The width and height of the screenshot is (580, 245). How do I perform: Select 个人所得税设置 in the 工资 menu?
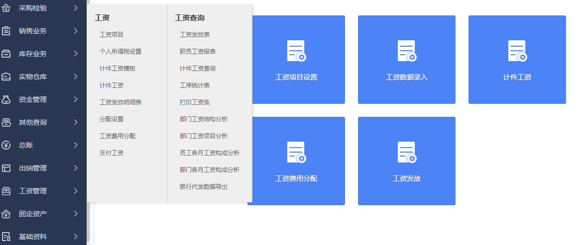120,52
